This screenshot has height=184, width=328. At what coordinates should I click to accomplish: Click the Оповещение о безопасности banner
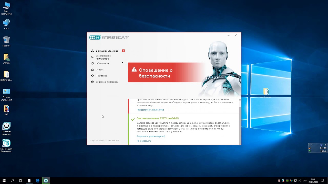pyautogui.click(x=167, y=73)
